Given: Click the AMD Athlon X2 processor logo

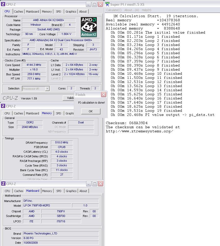Looking at the screenshot, I should tap(89, 27).
